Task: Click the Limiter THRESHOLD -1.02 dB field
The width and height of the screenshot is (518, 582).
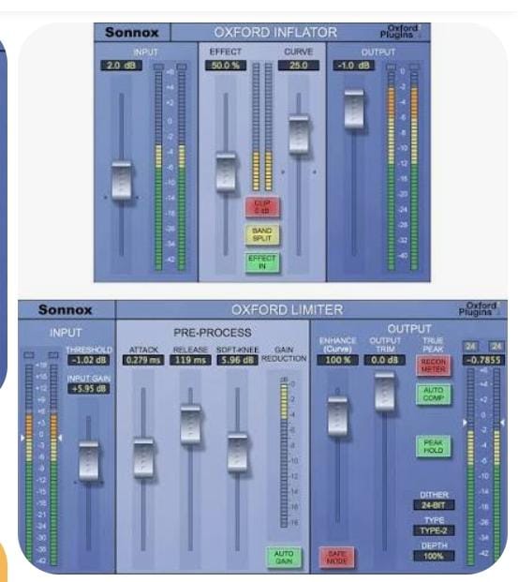Action: click(88, 360)
